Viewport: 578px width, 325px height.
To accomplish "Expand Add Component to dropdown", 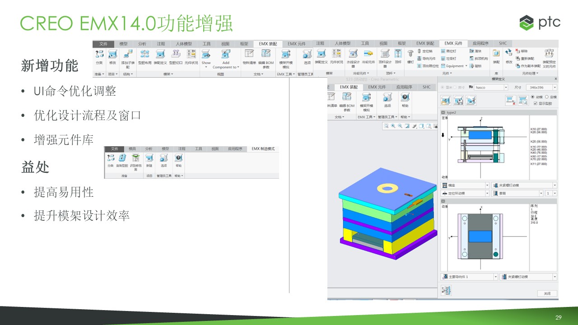I will [x=239, y=67].
